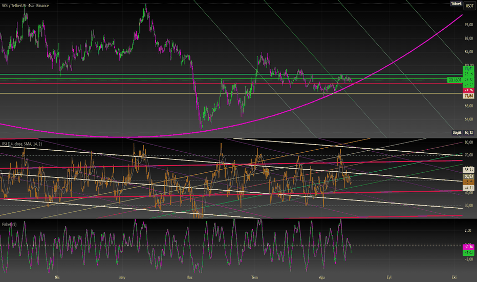Click the Fisher (9) indicator legend

click(x=9, y=225)
